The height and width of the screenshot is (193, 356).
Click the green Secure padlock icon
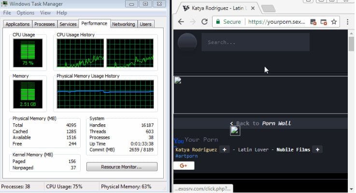tap(218, 22)
